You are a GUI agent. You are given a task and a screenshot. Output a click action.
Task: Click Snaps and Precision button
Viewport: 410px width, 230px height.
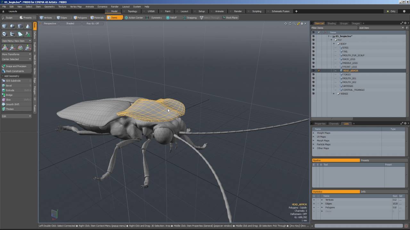[x=16, y=66]
